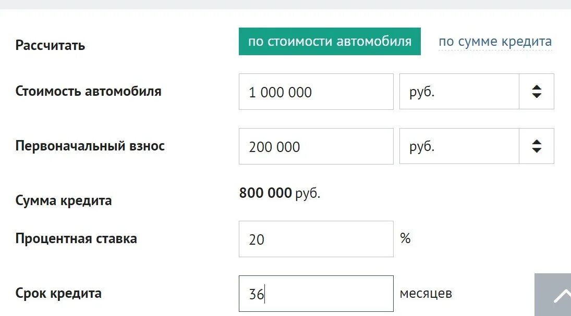Switch to the 'по сумме кредита' mode

coord(495,42)
